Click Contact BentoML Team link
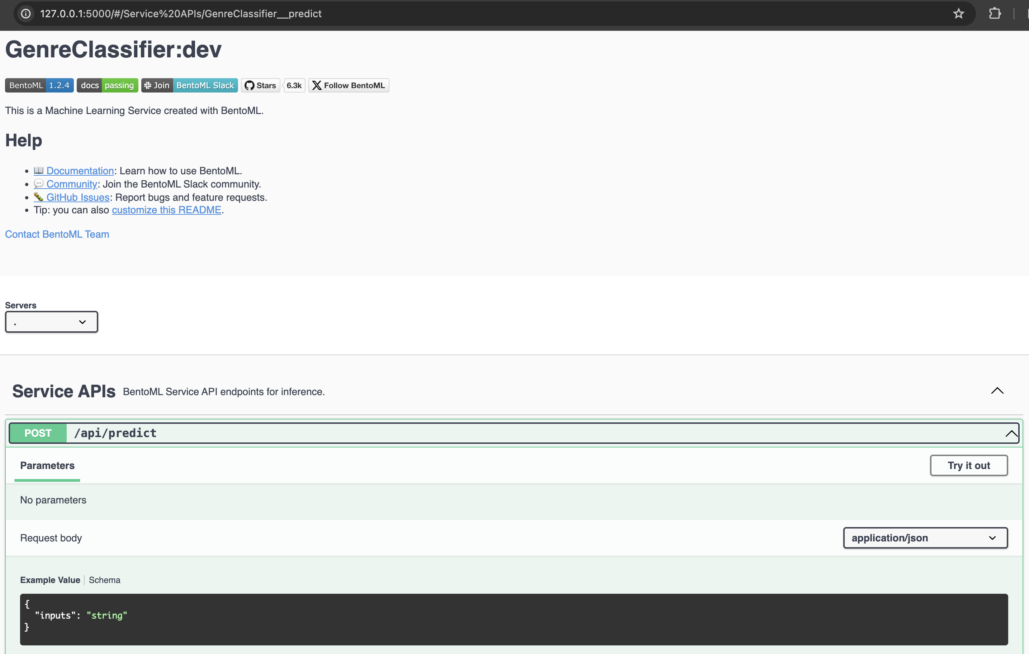Viewport: 1029px width, 654px height. (57, 234)
